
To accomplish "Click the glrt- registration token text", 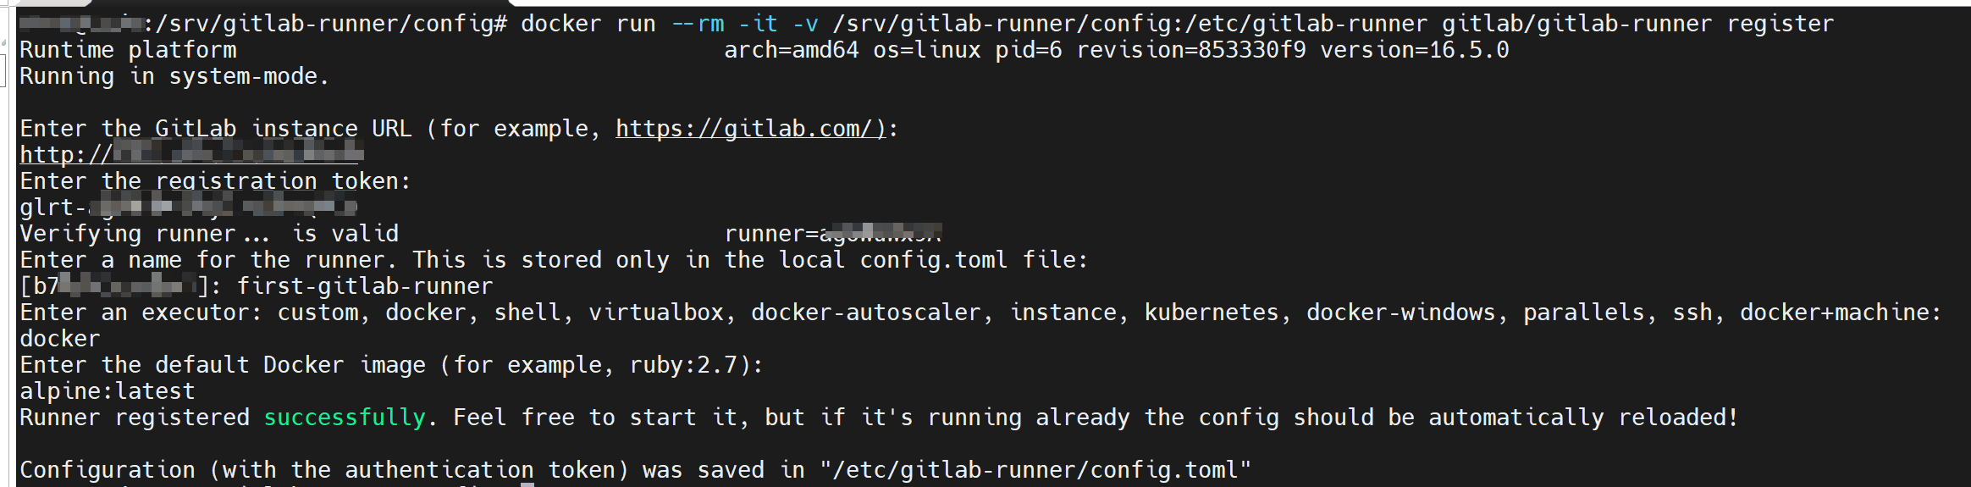I will click(188, 208).
